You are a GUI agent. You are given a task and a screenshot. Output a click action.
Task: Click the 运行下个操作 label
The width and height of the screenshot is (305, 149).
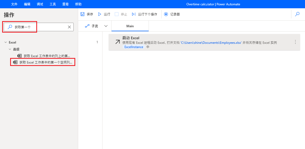tap(148, 14)
